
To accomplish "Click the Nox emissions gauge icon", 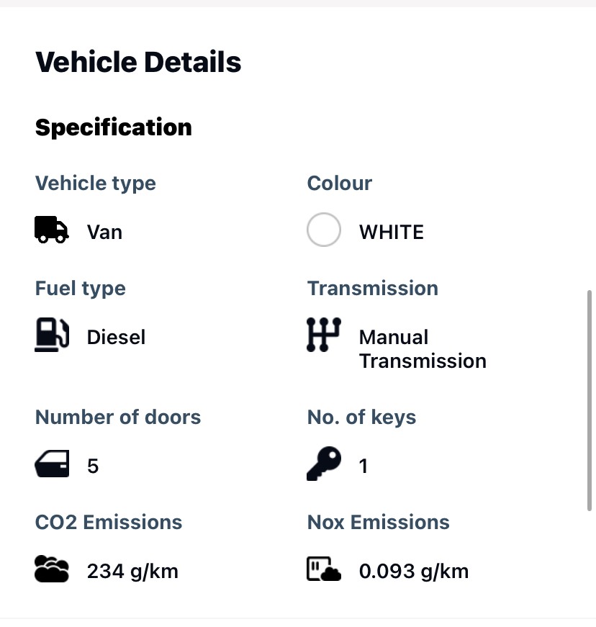I will click(x=321, y=569).
